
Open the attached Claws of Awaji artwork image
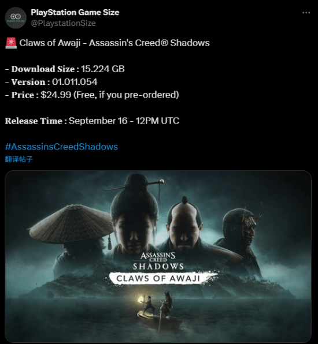coord(158,256)
